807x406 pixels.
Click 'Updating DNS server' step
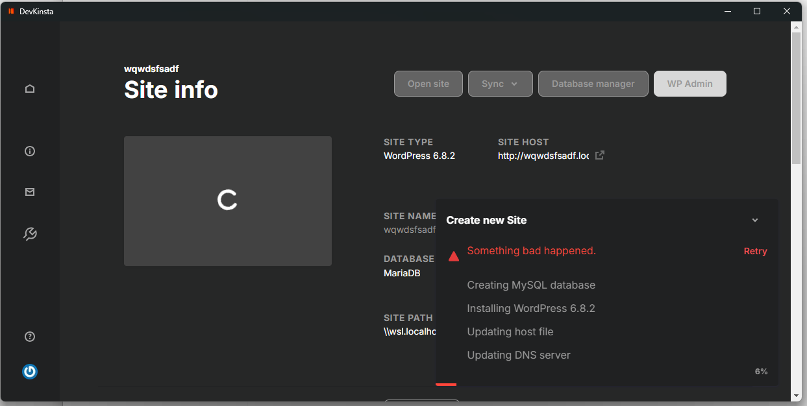click(519, 355)
